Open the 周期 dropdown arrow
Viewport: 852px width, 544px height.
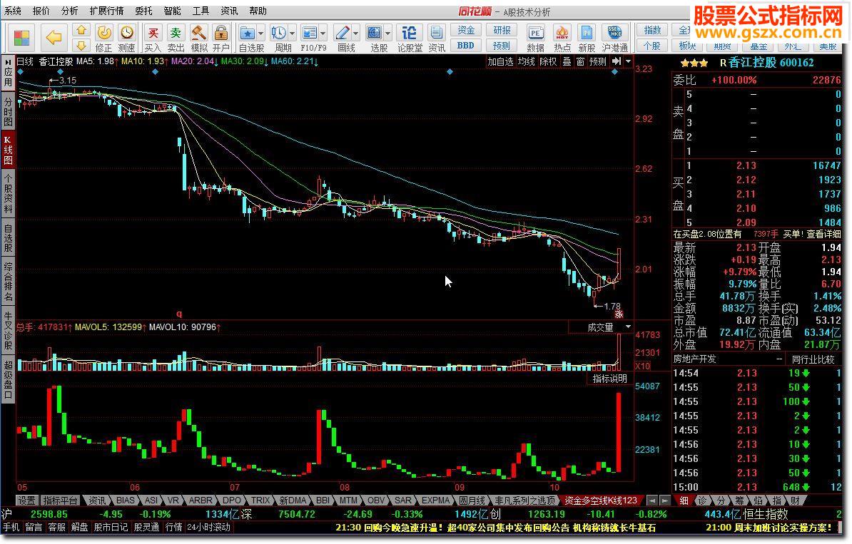tap(292, 34)
